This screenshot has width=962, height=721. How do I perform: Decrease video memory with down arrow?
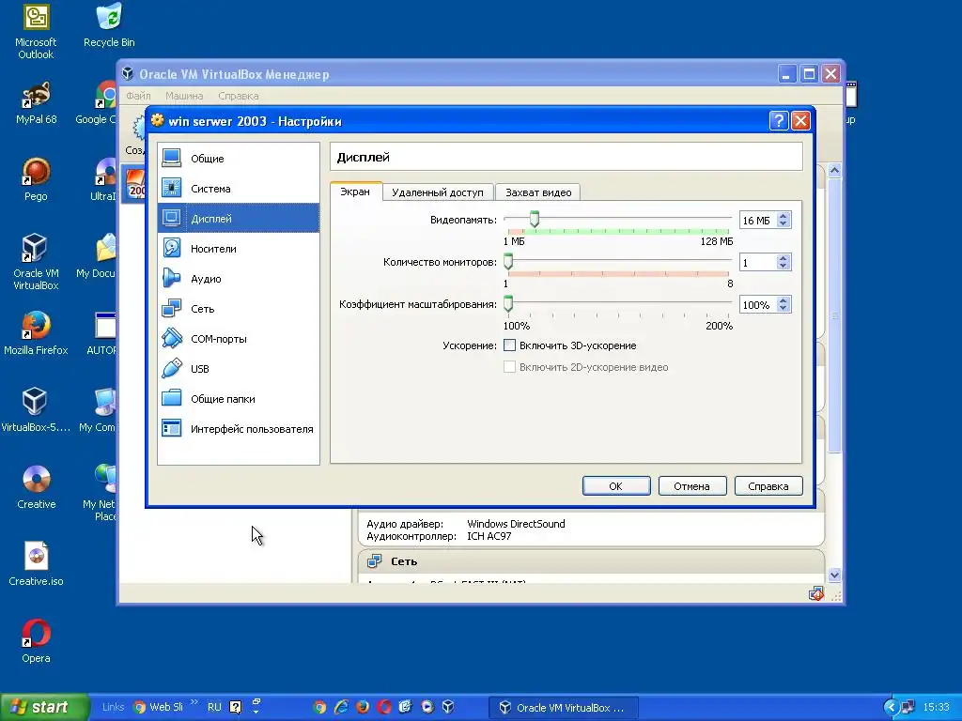pos(783,223)
